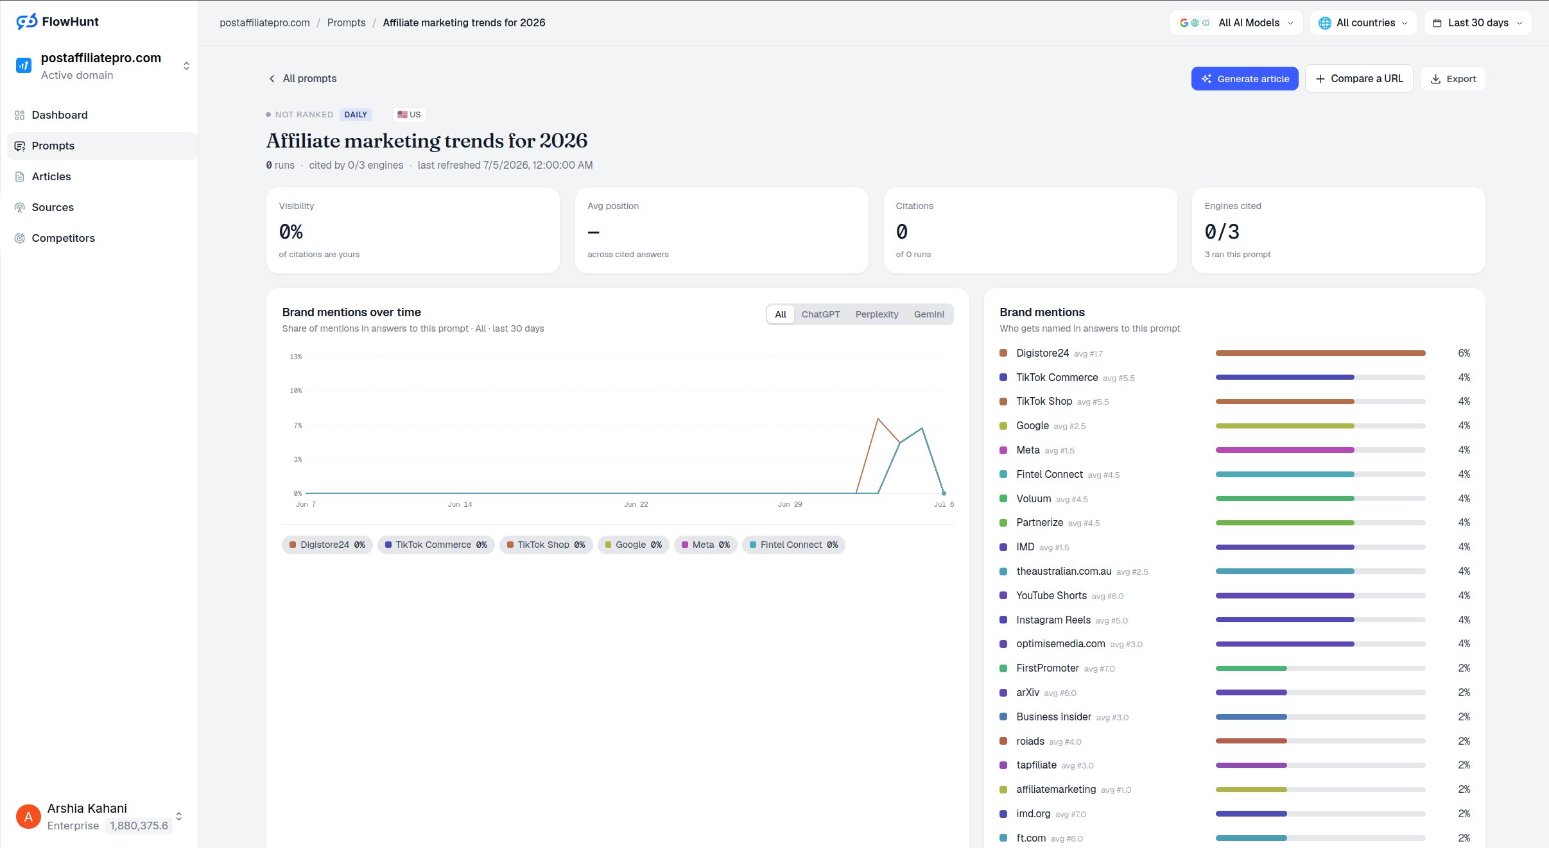Click the Jul 6 chart endpoint marker
The height and width of the screenshot is (848, 1549).
coord(944,493)
